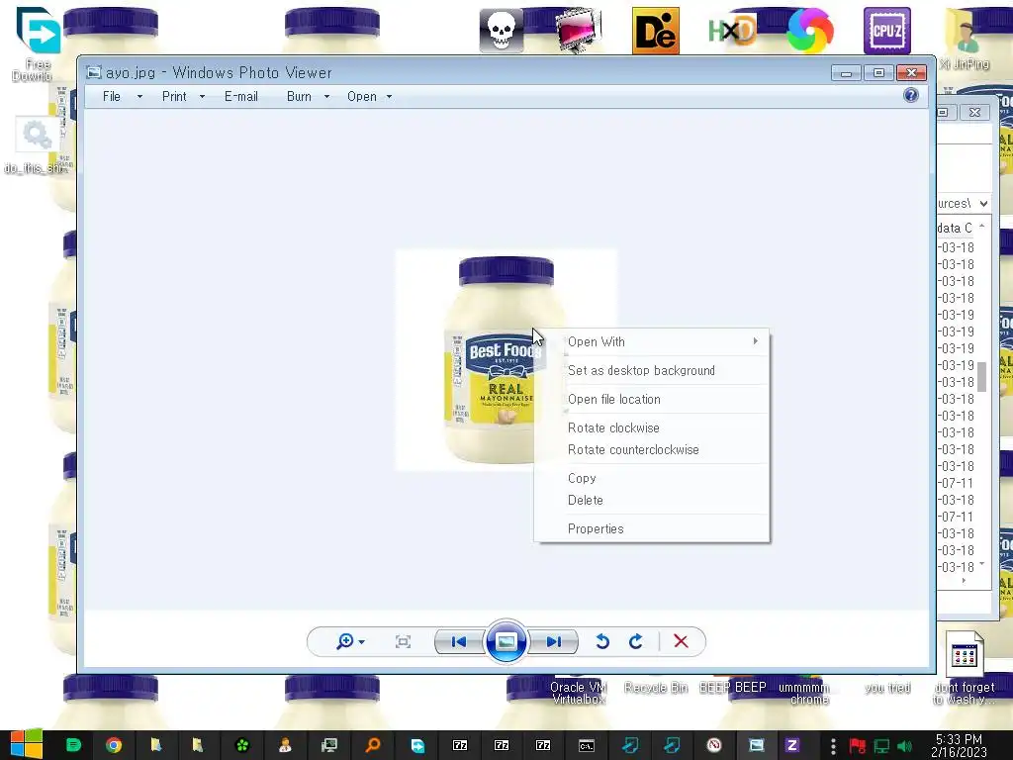
Task: Choose Copy in the context menu
Action: 652,478
